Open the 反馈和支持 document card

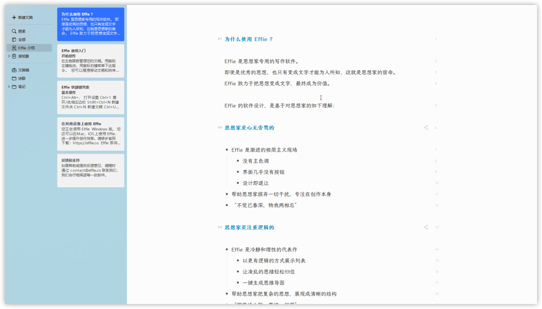(x=90, y=171)
